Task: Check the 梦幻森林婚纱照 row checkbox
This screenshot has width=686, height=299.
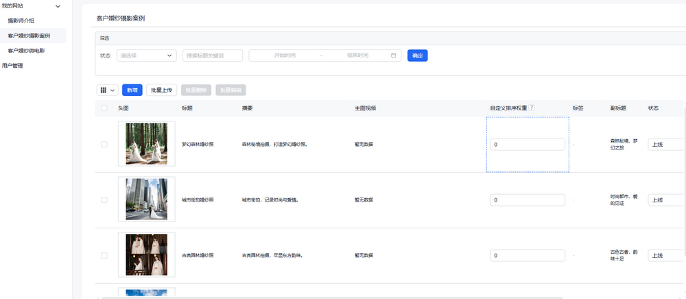Action: click(104, 144)
